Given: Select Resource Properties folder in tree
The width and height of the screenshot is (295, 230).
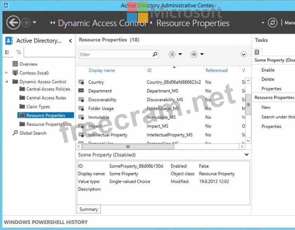Looking at the screenshot, I should tap(46, 115).
